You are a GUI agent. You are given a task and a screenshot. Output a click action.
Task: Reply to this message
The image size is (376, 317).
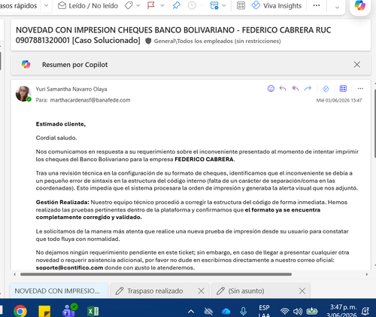coord(283,88)
